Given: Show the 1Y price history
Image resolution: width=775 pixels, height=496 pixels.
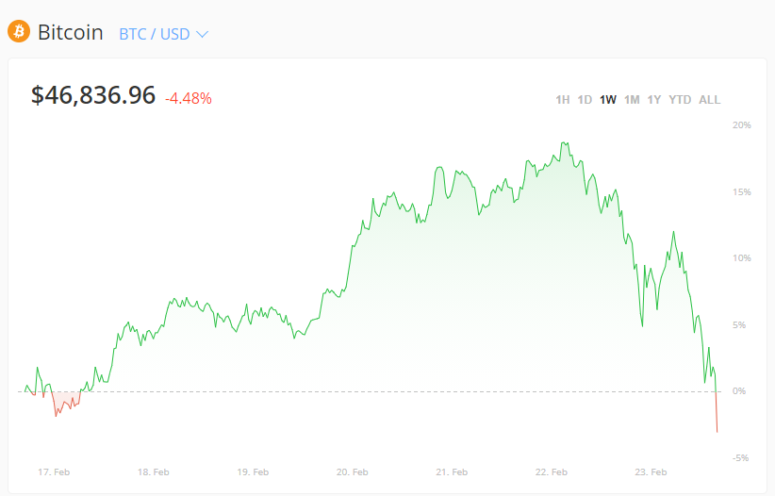Looking at the screenshot, I should click(654, 100).
